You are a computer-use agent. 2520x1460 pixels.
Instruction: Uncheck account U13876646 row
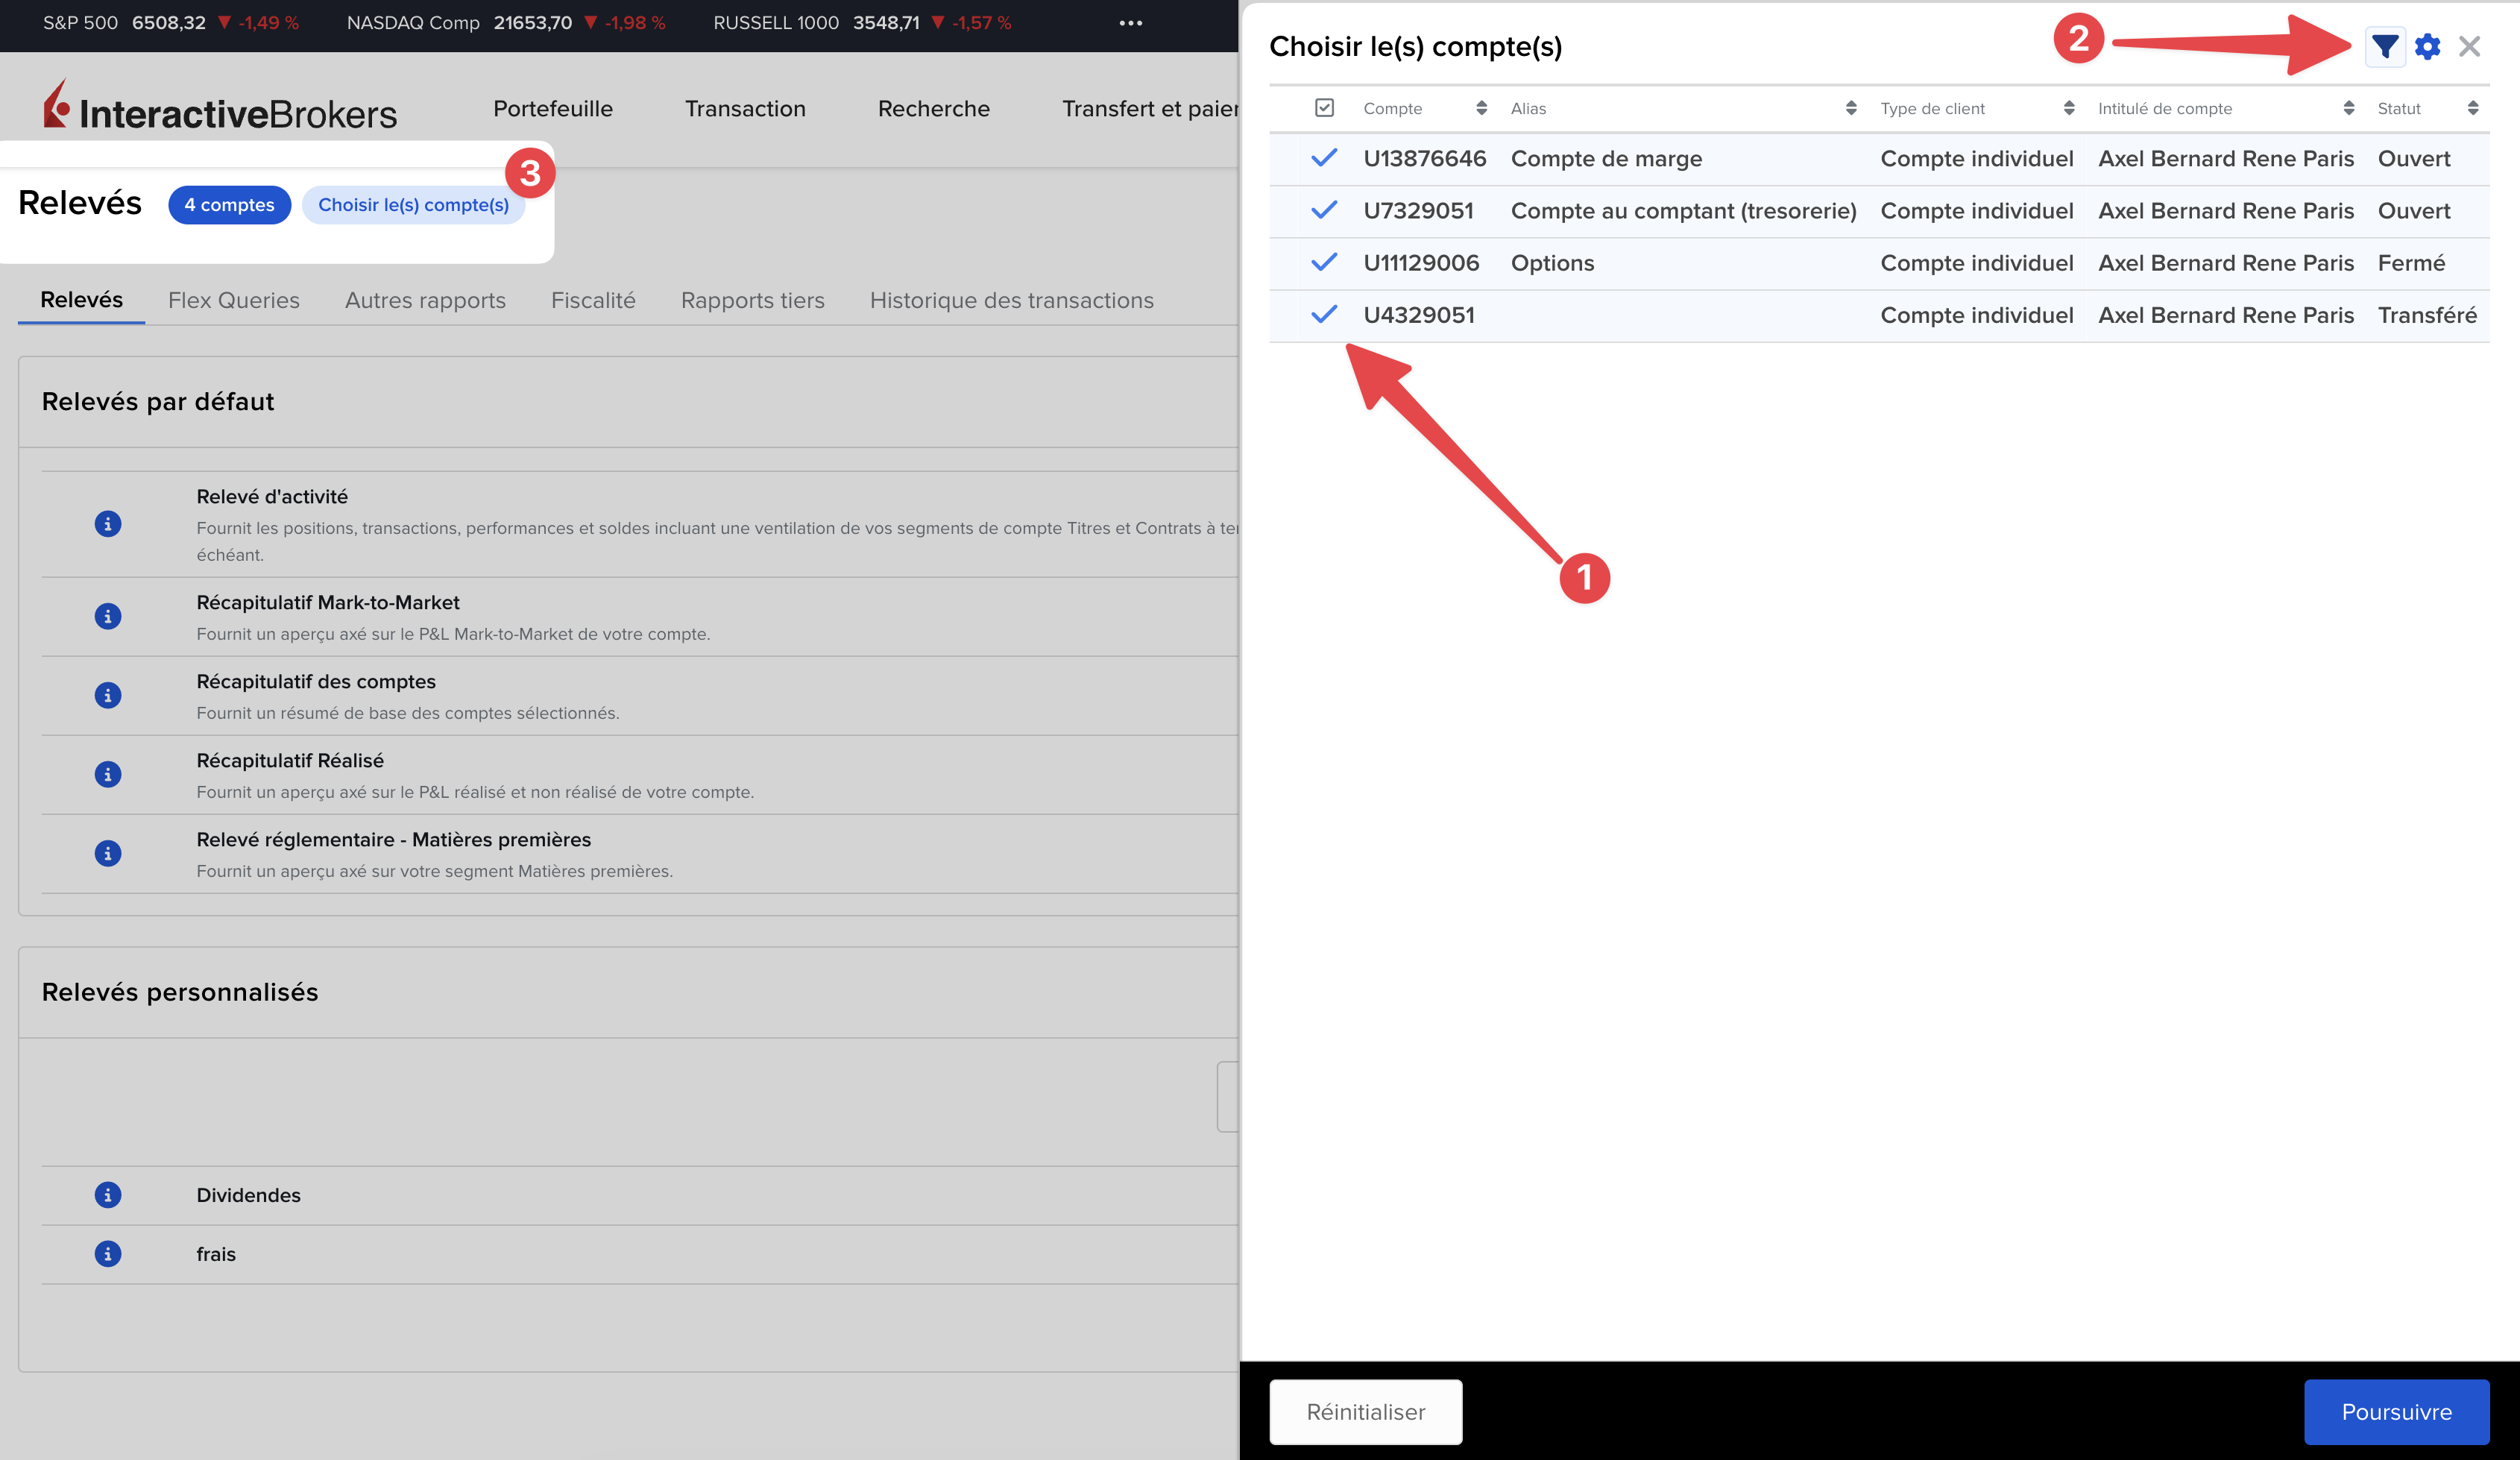[x=1324, y=158]
